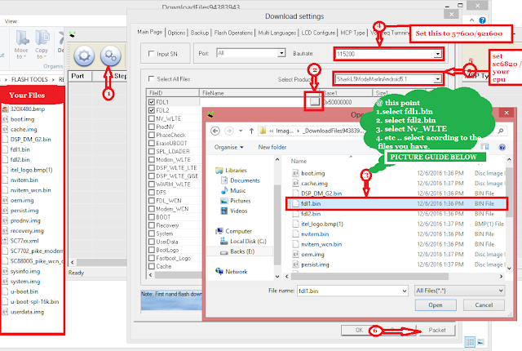Click sidebar scroll down arrow in Open dialog
This screenshot has height=351, width=522.
(277, 277)
